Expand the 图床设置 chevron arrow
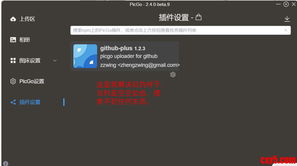 tap(55, 61)
